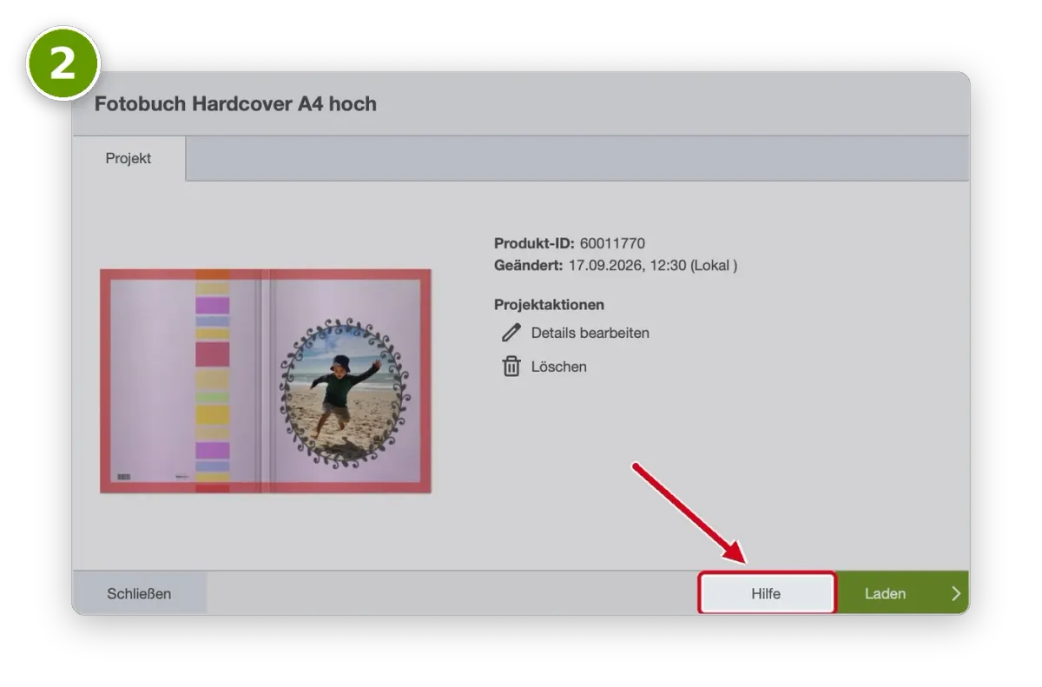
Task: Click the Geändert date 17.09.2026, 12:30
Action: (627, 266)
